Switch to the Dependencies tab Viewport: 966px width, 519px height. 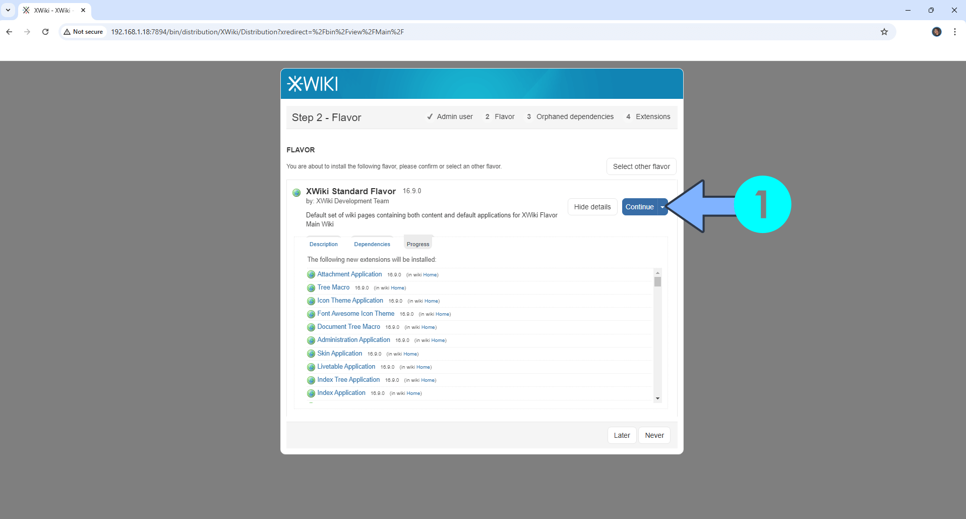pos(372,244)
